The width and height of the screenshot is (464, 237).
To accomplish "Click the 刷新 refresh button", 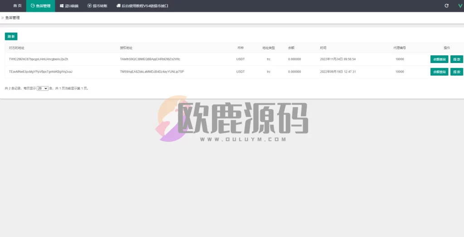I will click(11, 36).
